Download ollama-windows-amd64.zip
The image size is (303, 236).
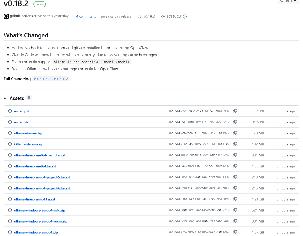(36, 232)
